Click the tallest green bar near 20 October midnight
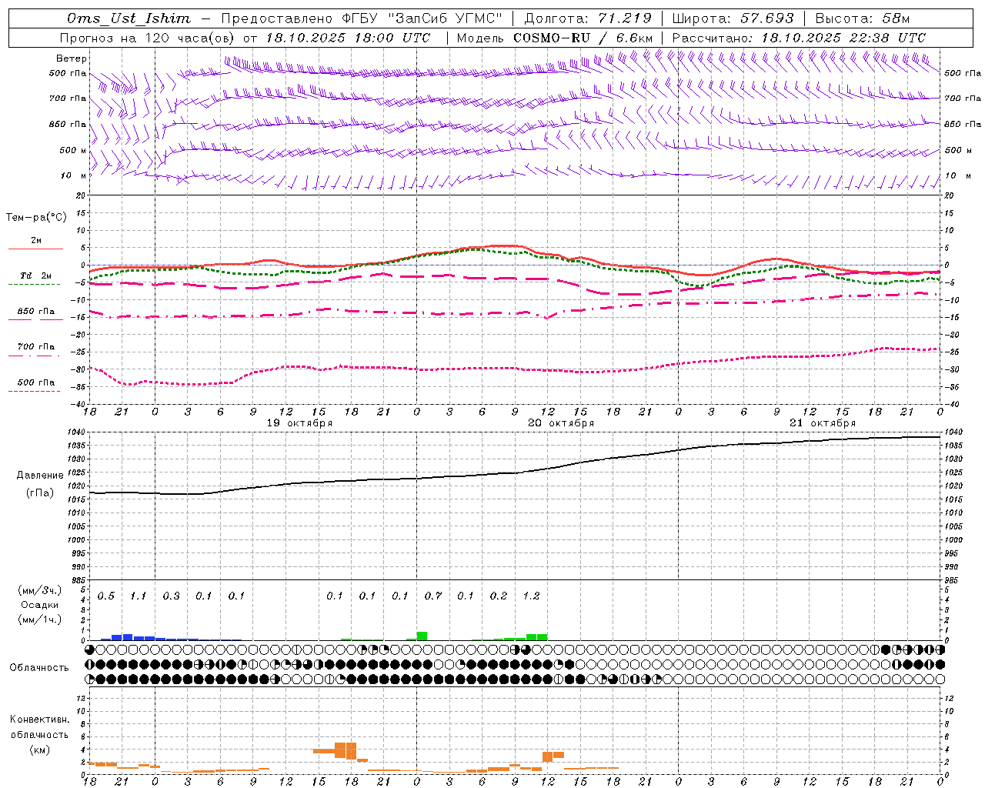The width and height of the screenshot is (985, 788). pos(422,636)
